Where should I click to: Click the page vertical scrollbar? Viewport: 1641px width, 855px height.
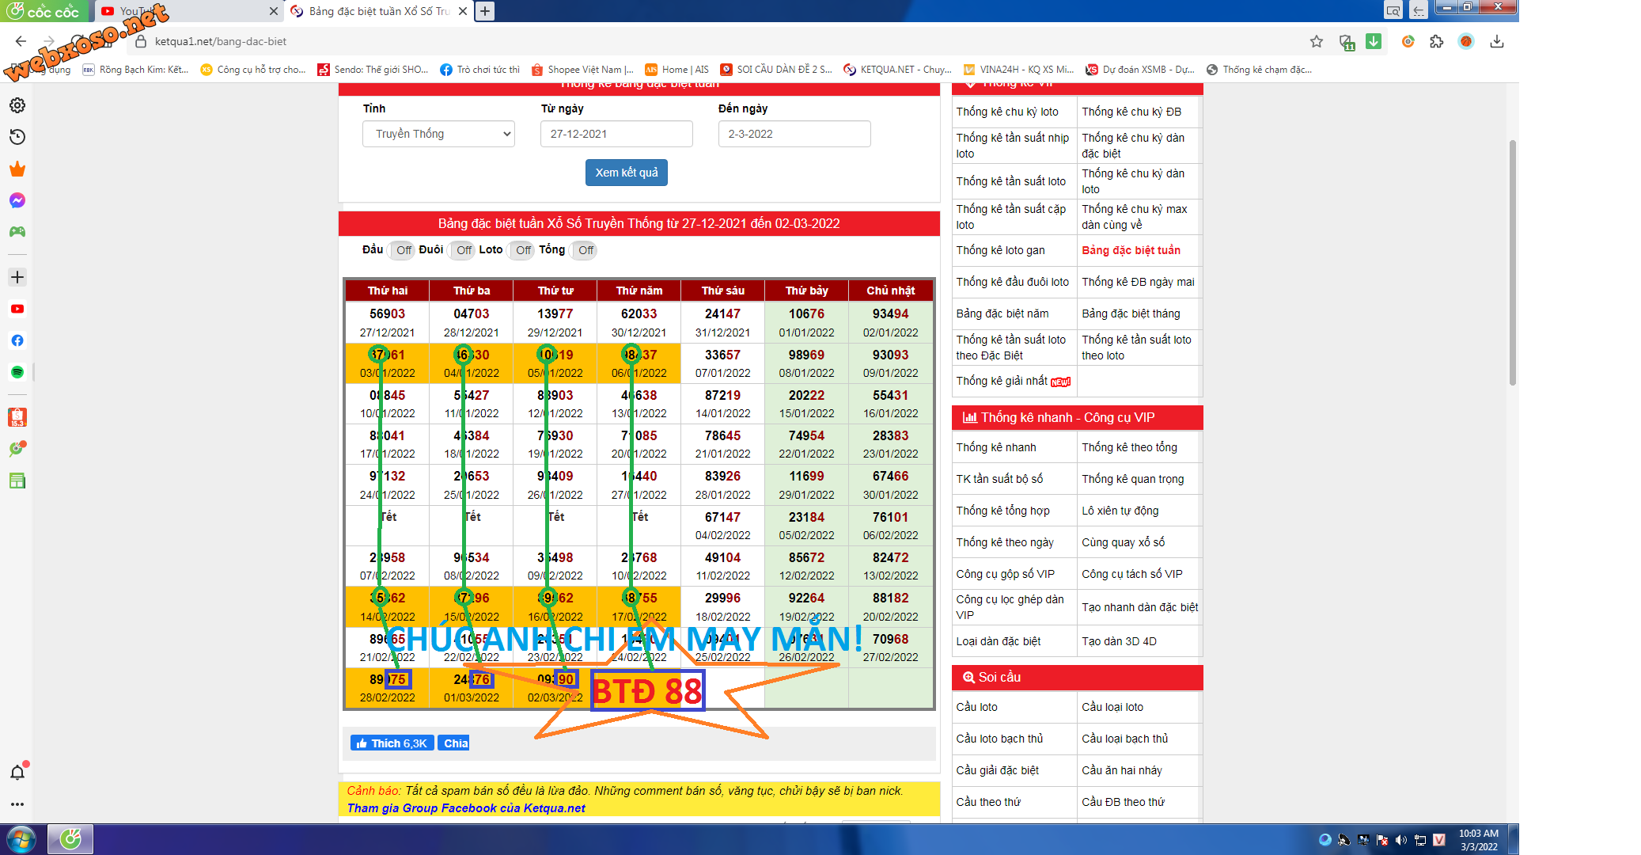(x=1512, y=261)
